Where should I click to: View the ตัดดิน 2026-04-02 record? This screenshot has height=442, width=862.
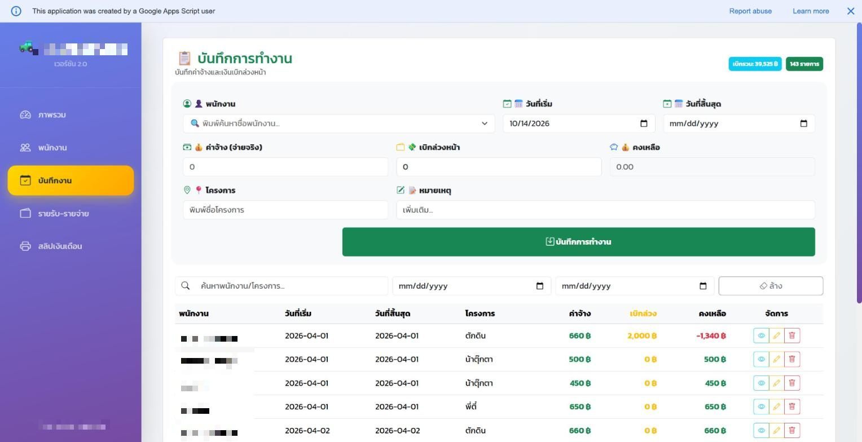coord(761,430)
